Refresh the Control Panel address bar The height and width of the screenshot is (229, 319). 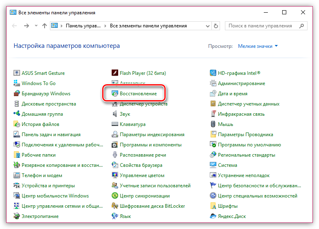[216, 26]
